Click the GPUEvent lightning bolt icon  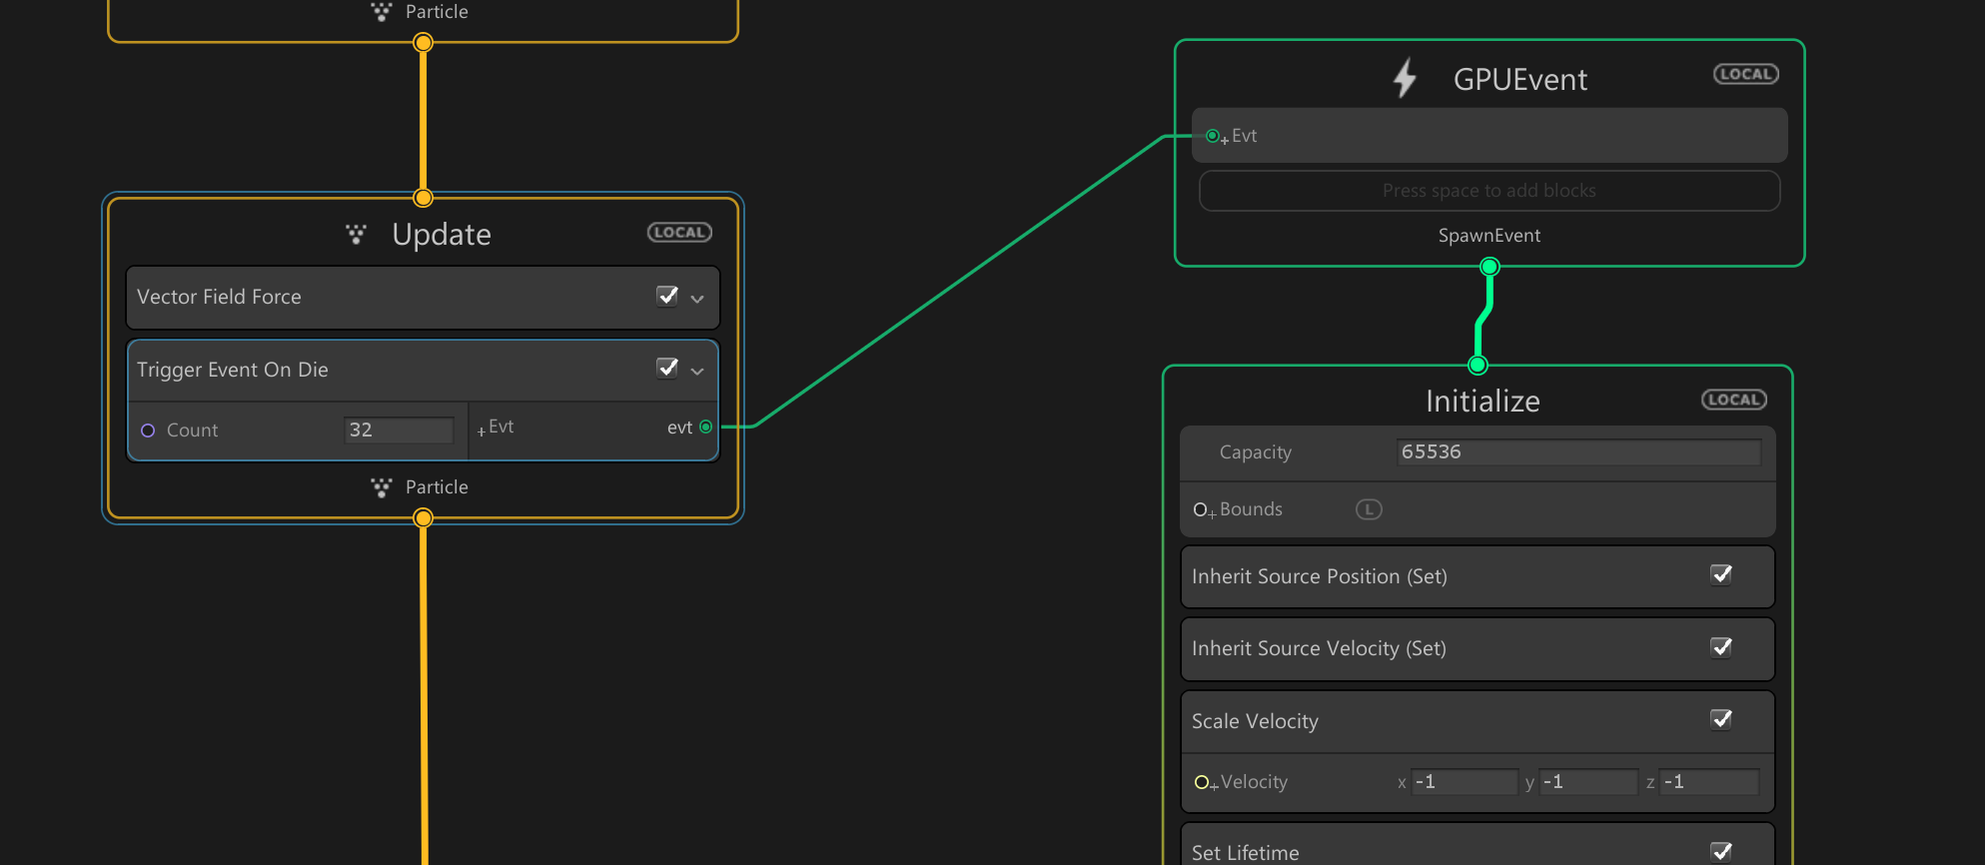[x=1405, y=78]
